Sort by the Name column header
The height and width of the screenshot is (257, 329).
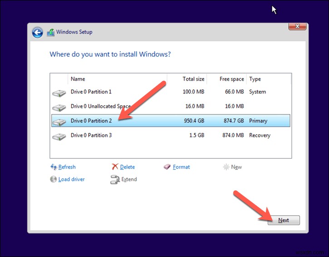coord(118,79)
